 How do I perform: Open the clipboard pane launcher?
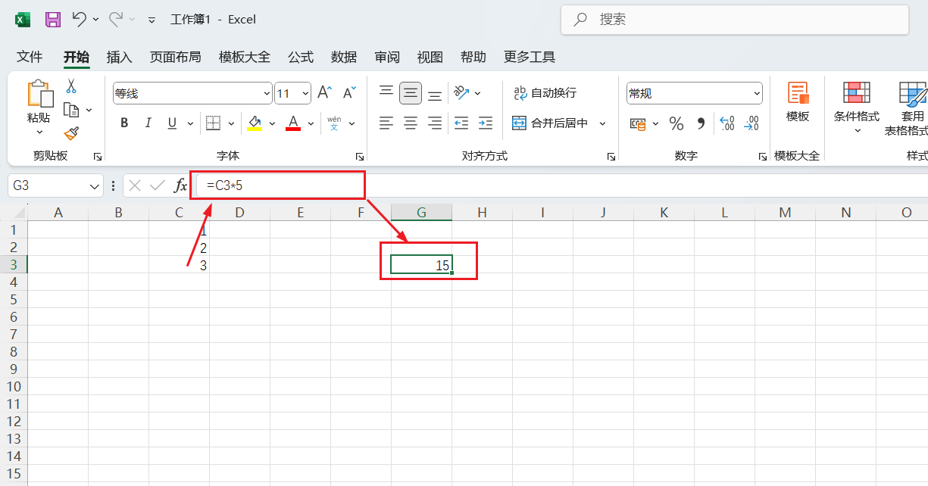pos(97,156)
